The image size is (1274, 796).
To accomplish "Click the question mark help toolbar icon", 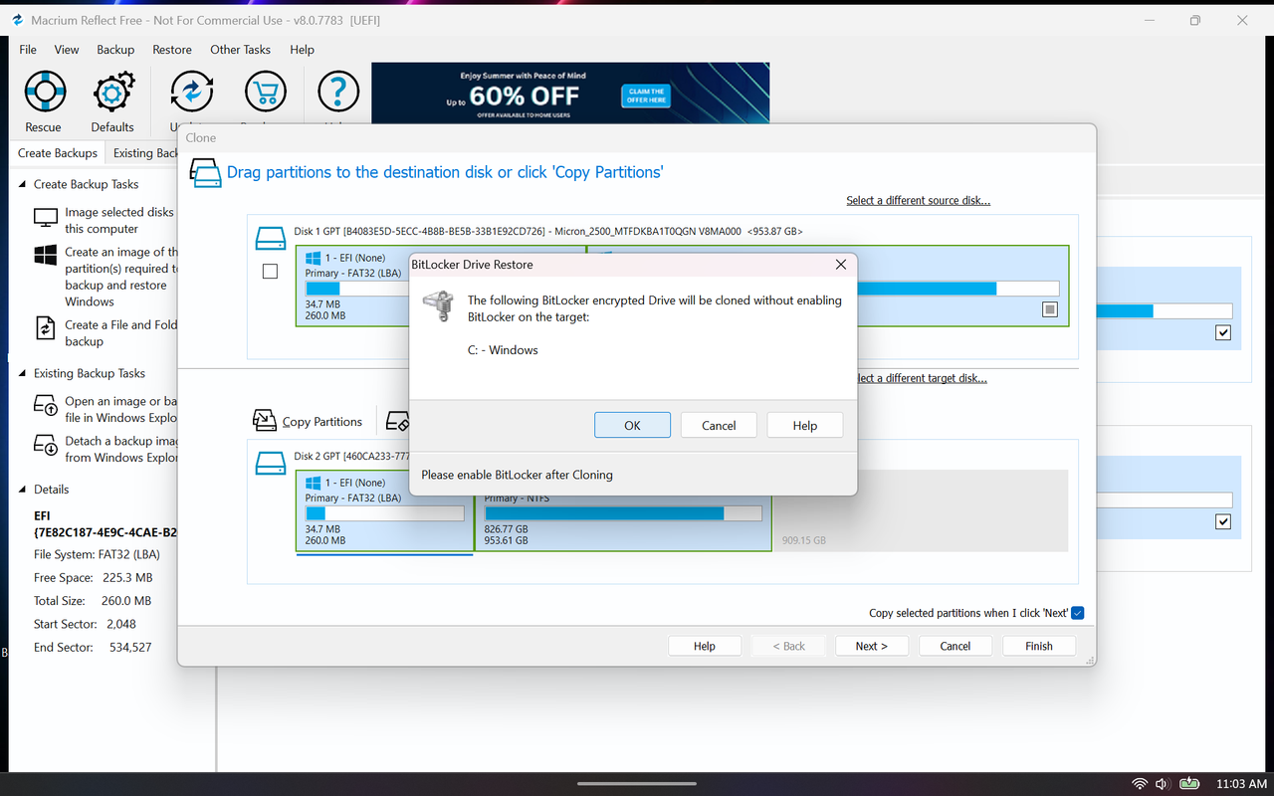I will [x=338, y=93].
